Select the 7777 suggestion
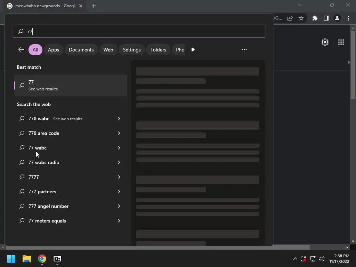 pos(71,177)
